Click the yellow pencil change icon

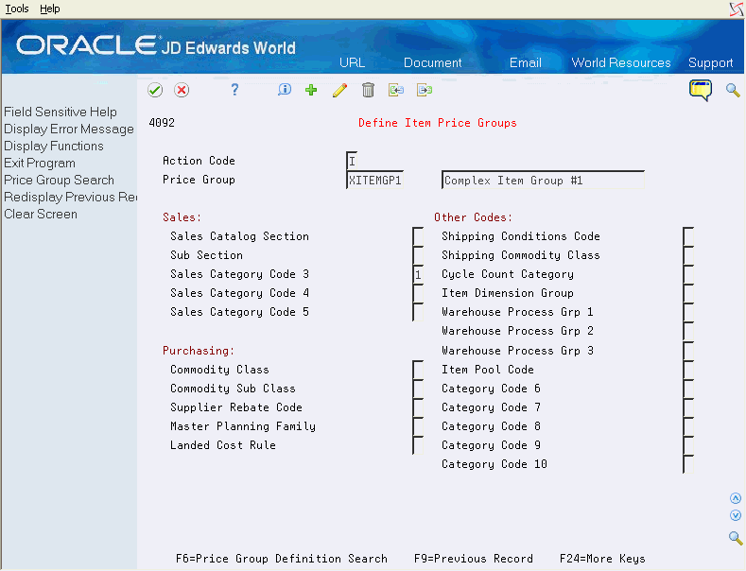tap(339, 90)
